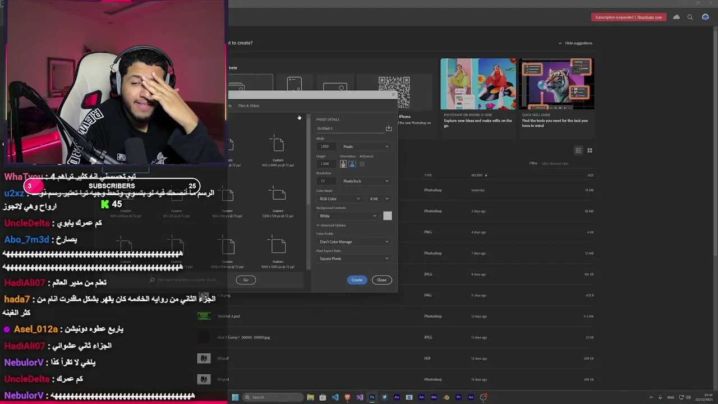Open the Untitled-2.psd recent file

228,316
